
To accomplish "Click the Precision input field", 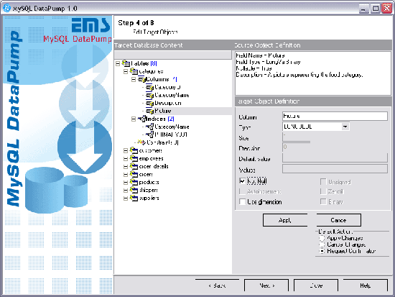I will (296, 147).
